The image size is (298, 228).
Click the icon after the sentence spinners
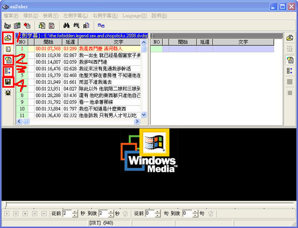click(x=211, y=214)
